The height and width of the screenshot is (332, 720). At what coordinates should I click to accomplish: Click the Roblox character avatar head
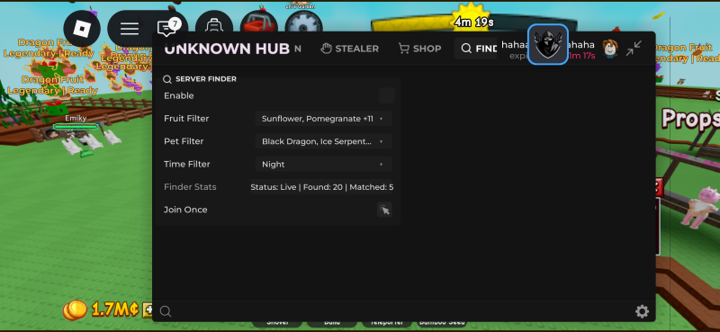[x=610, y=49]
